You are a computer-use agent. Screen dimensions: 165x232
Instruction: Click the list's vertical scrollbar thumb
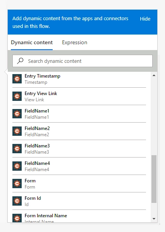point(154,179)
